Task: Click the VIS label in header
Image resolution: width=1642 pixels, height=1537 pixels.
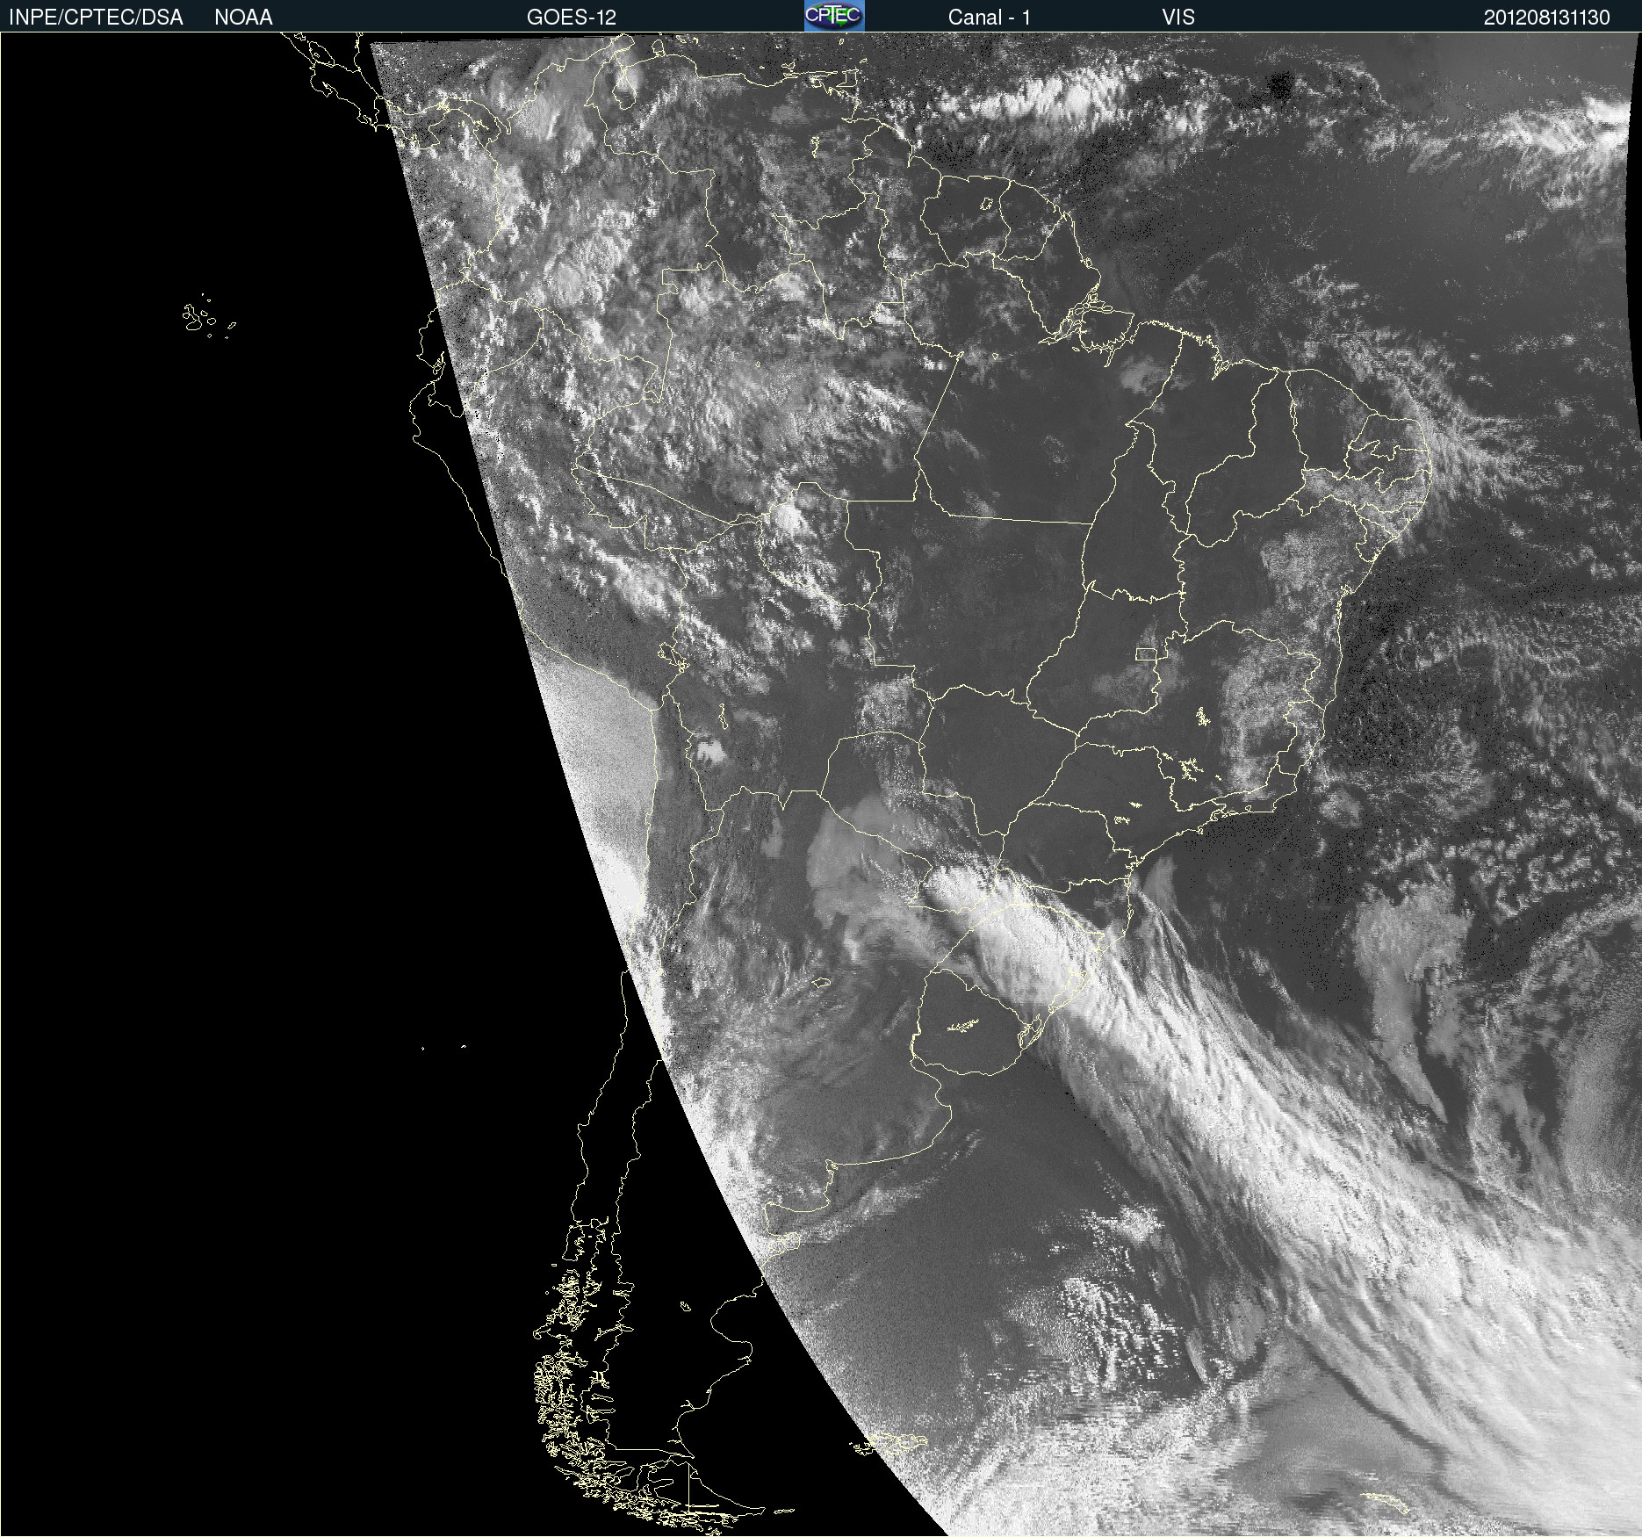Action: [1178, 18]
